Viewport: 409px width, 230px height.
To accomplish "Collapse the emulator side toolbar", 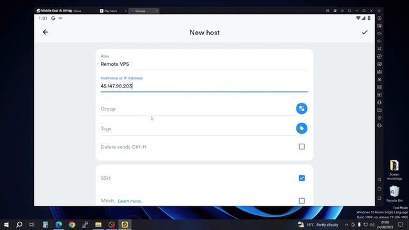I will (379, 11).
